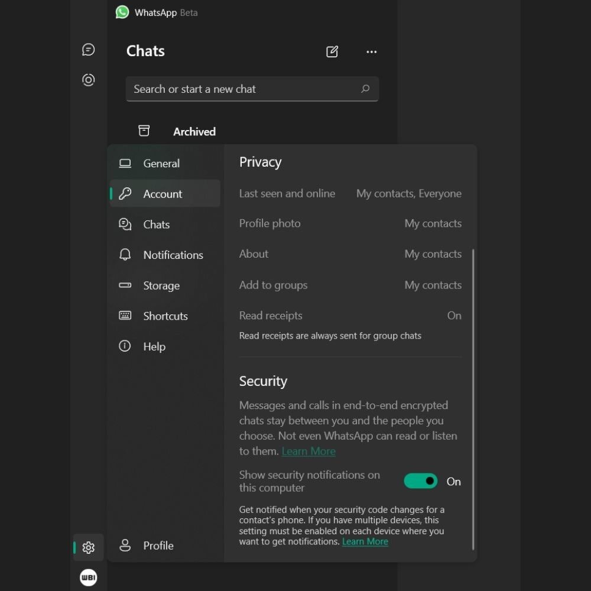This screenshot has width=591, height=591.
Task: Open the Archived chats box icon
Action: point(144,131)
